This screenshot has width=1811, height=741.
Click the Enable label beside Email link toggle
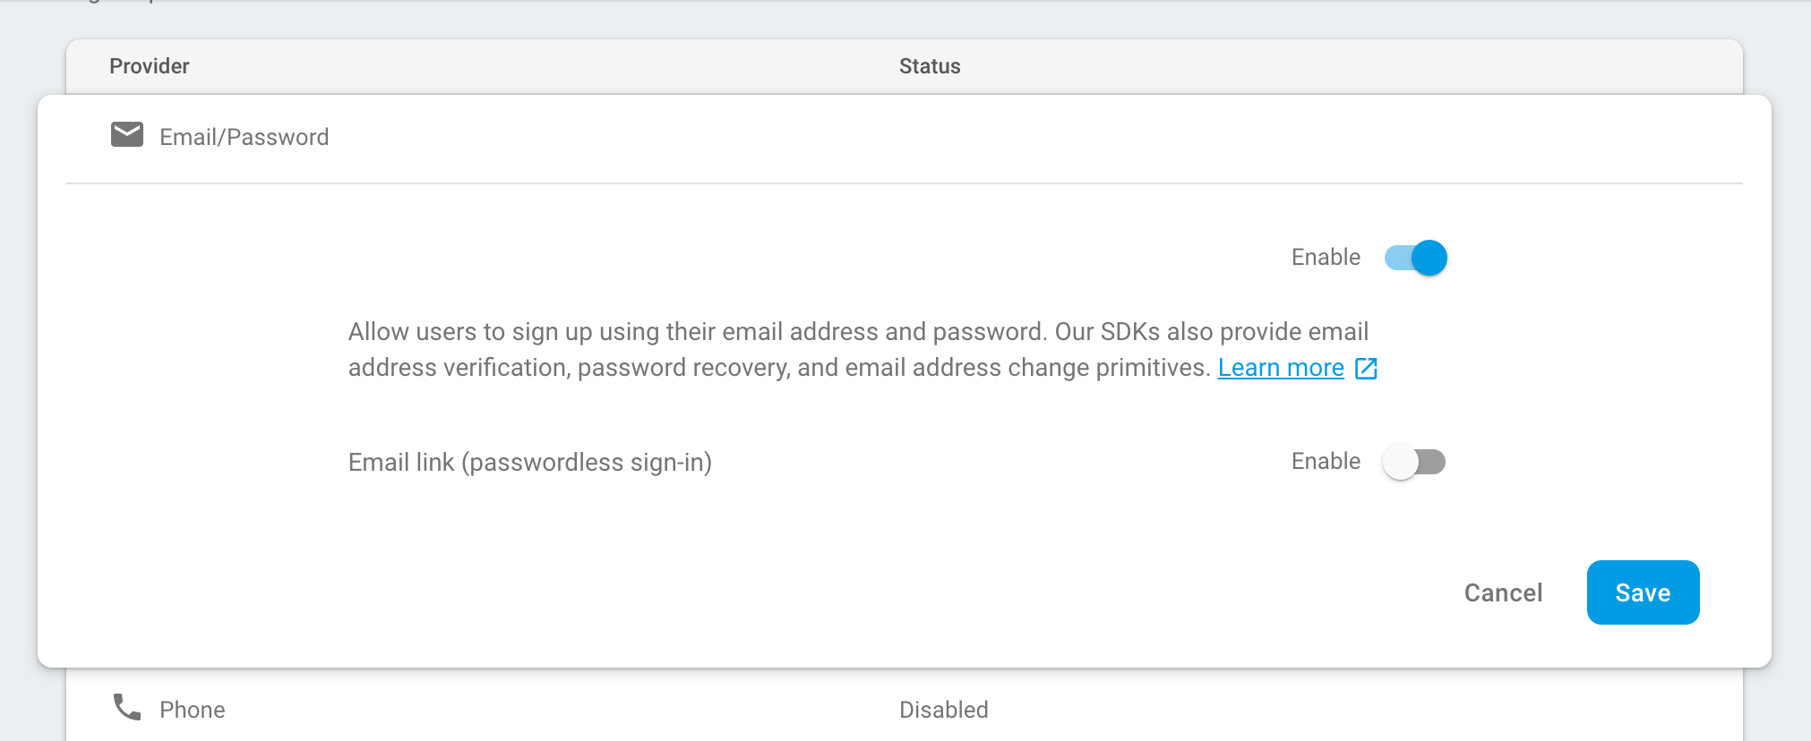click(1326, 462)
